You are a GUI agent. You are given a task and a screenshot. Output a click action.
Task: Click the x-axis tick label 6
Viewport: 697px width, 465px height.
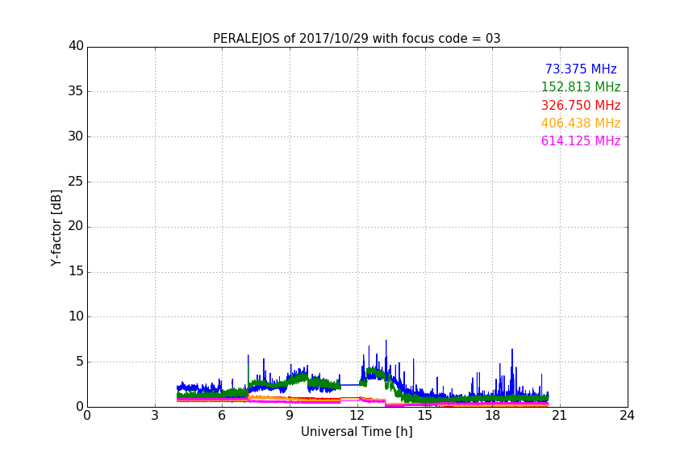pos(222,416)
